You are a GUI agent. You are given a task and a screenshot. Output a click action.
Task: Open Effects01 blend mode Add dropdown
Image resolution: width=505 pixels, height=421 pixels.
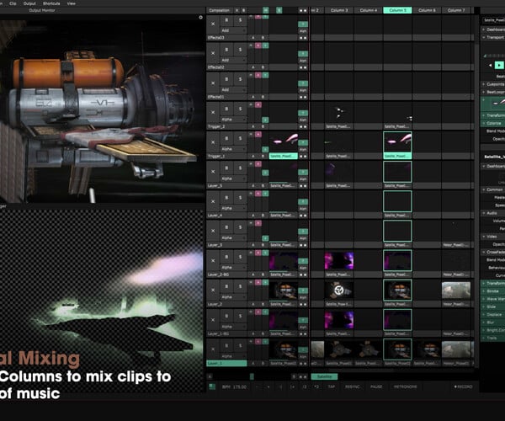[x=233, y=90]
